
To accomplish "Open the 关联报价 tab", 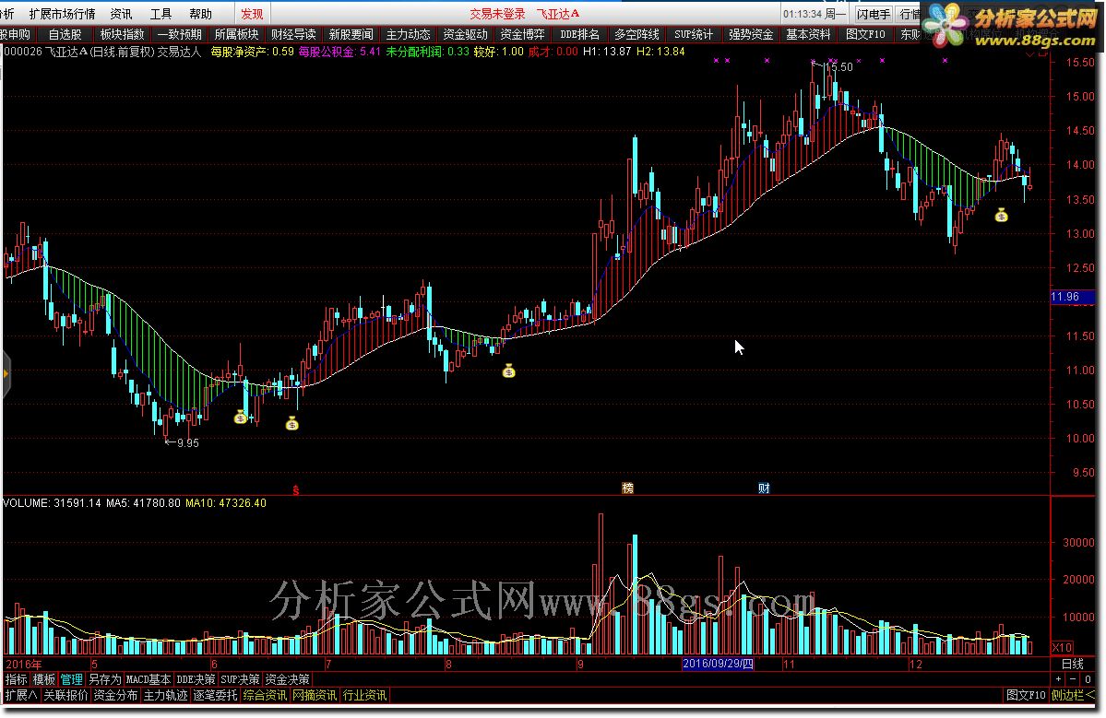I will click(x=65, y=696).
